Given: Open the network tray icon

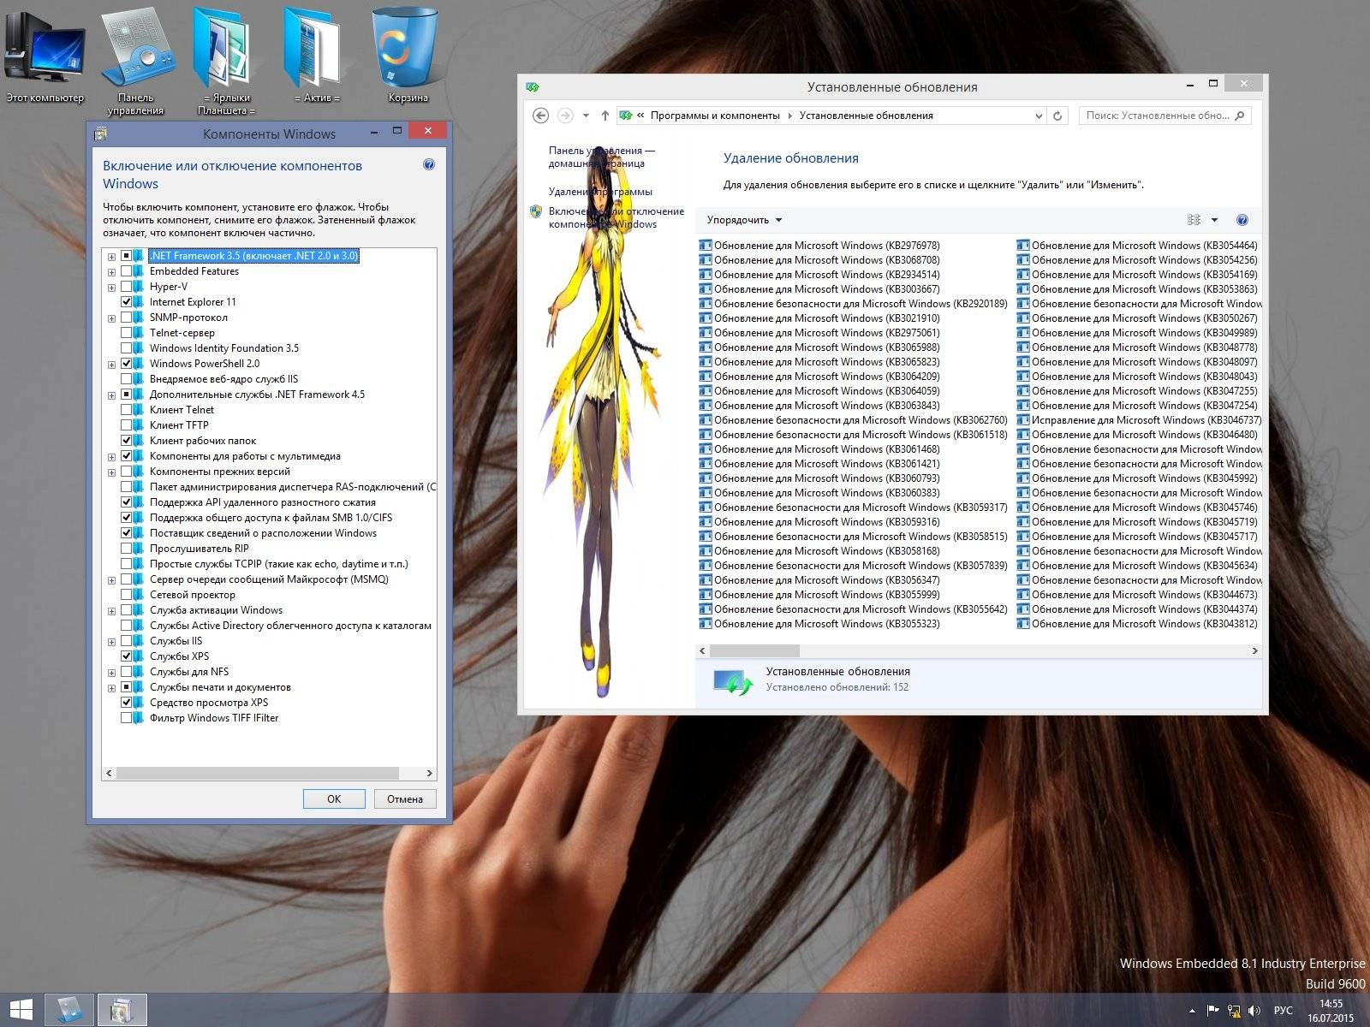Looking at the screenshot, I should click(1234, 1011).
